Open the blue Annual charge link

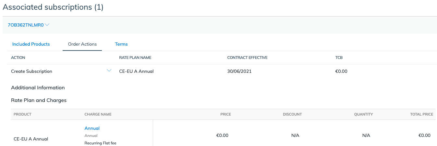click(x=92, y=128)
